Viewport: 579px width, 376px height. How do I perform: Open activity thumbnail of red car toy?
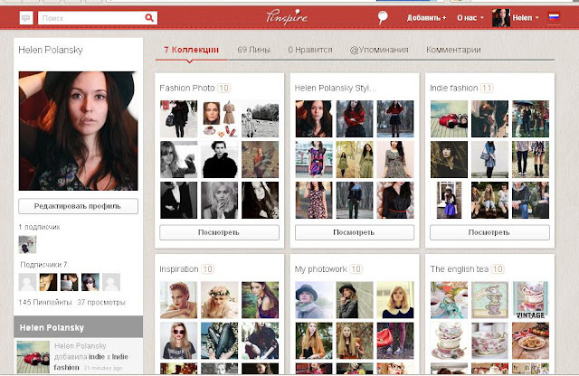33,357
